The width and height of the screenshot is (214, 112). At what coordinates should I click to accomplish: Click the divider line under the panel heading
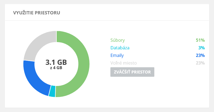[x=107, y=20]
